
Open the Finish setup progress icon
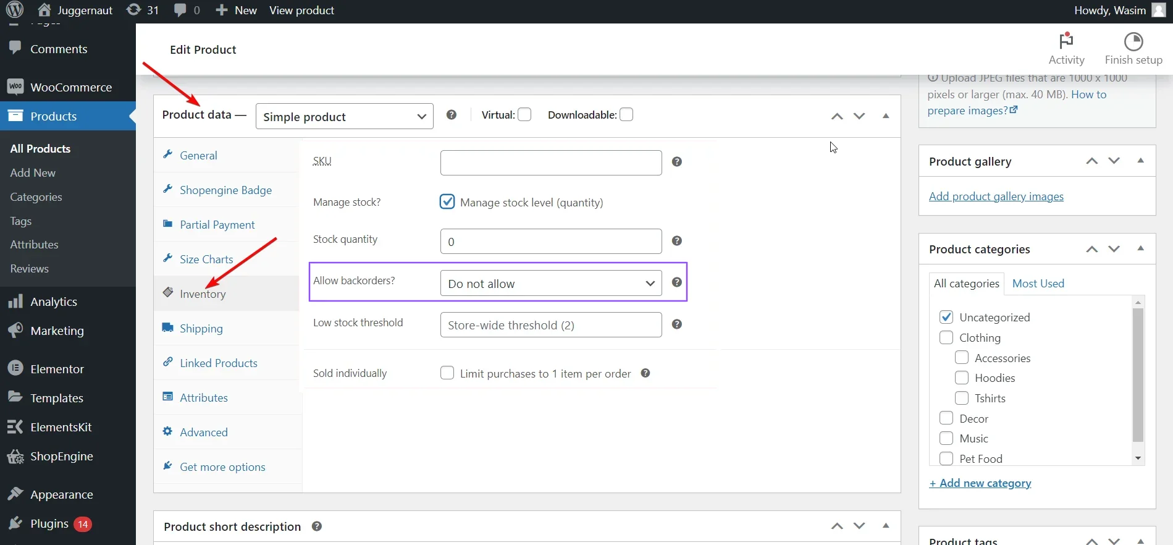(x=1133, y=41)
